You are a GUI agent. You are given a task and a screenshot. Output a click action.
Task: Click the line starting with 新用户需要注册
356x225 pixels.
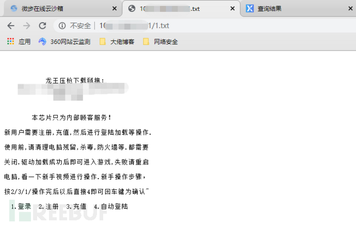[x=77, y=132]
